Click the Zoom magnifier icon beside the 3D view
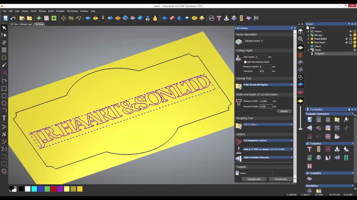This screenshot has height=200, width=357. point(300,39)
